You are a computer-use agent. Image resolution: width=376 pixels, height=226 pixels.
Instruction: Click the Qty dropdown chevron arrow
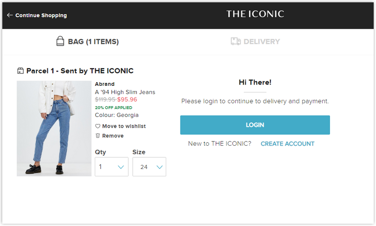(x=121, y=167)
